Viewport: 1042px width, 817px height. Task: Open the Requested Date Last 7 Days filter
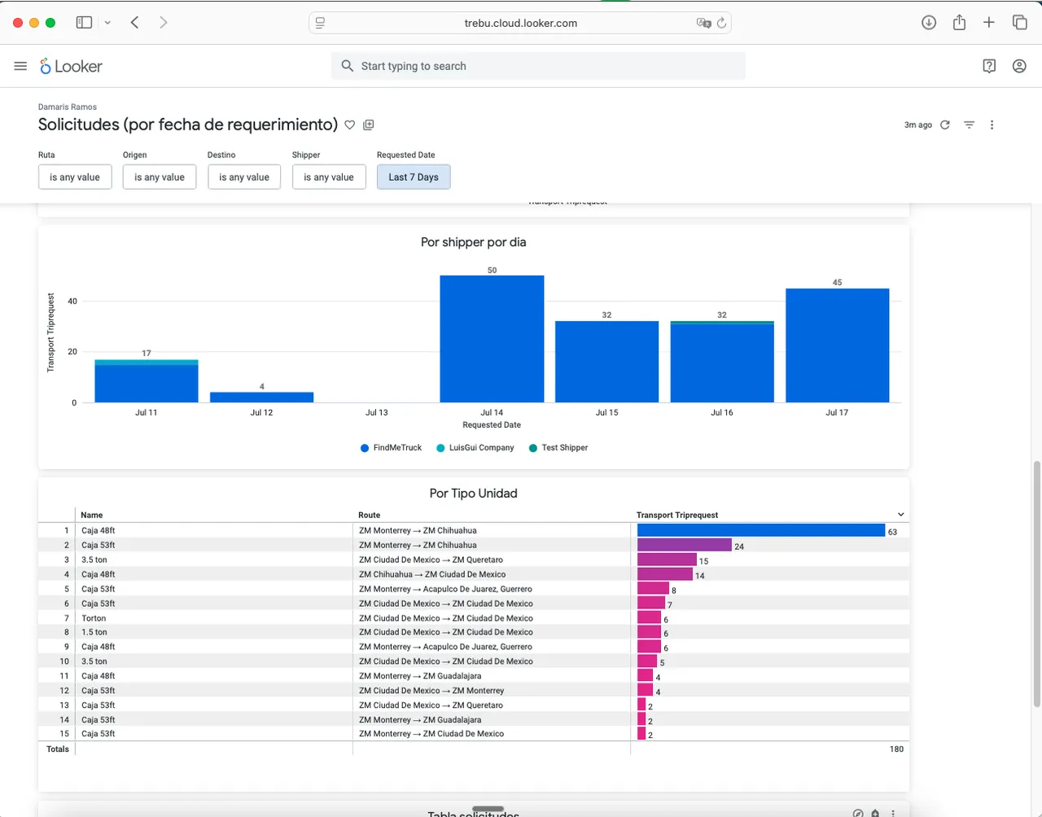(414, 177)
